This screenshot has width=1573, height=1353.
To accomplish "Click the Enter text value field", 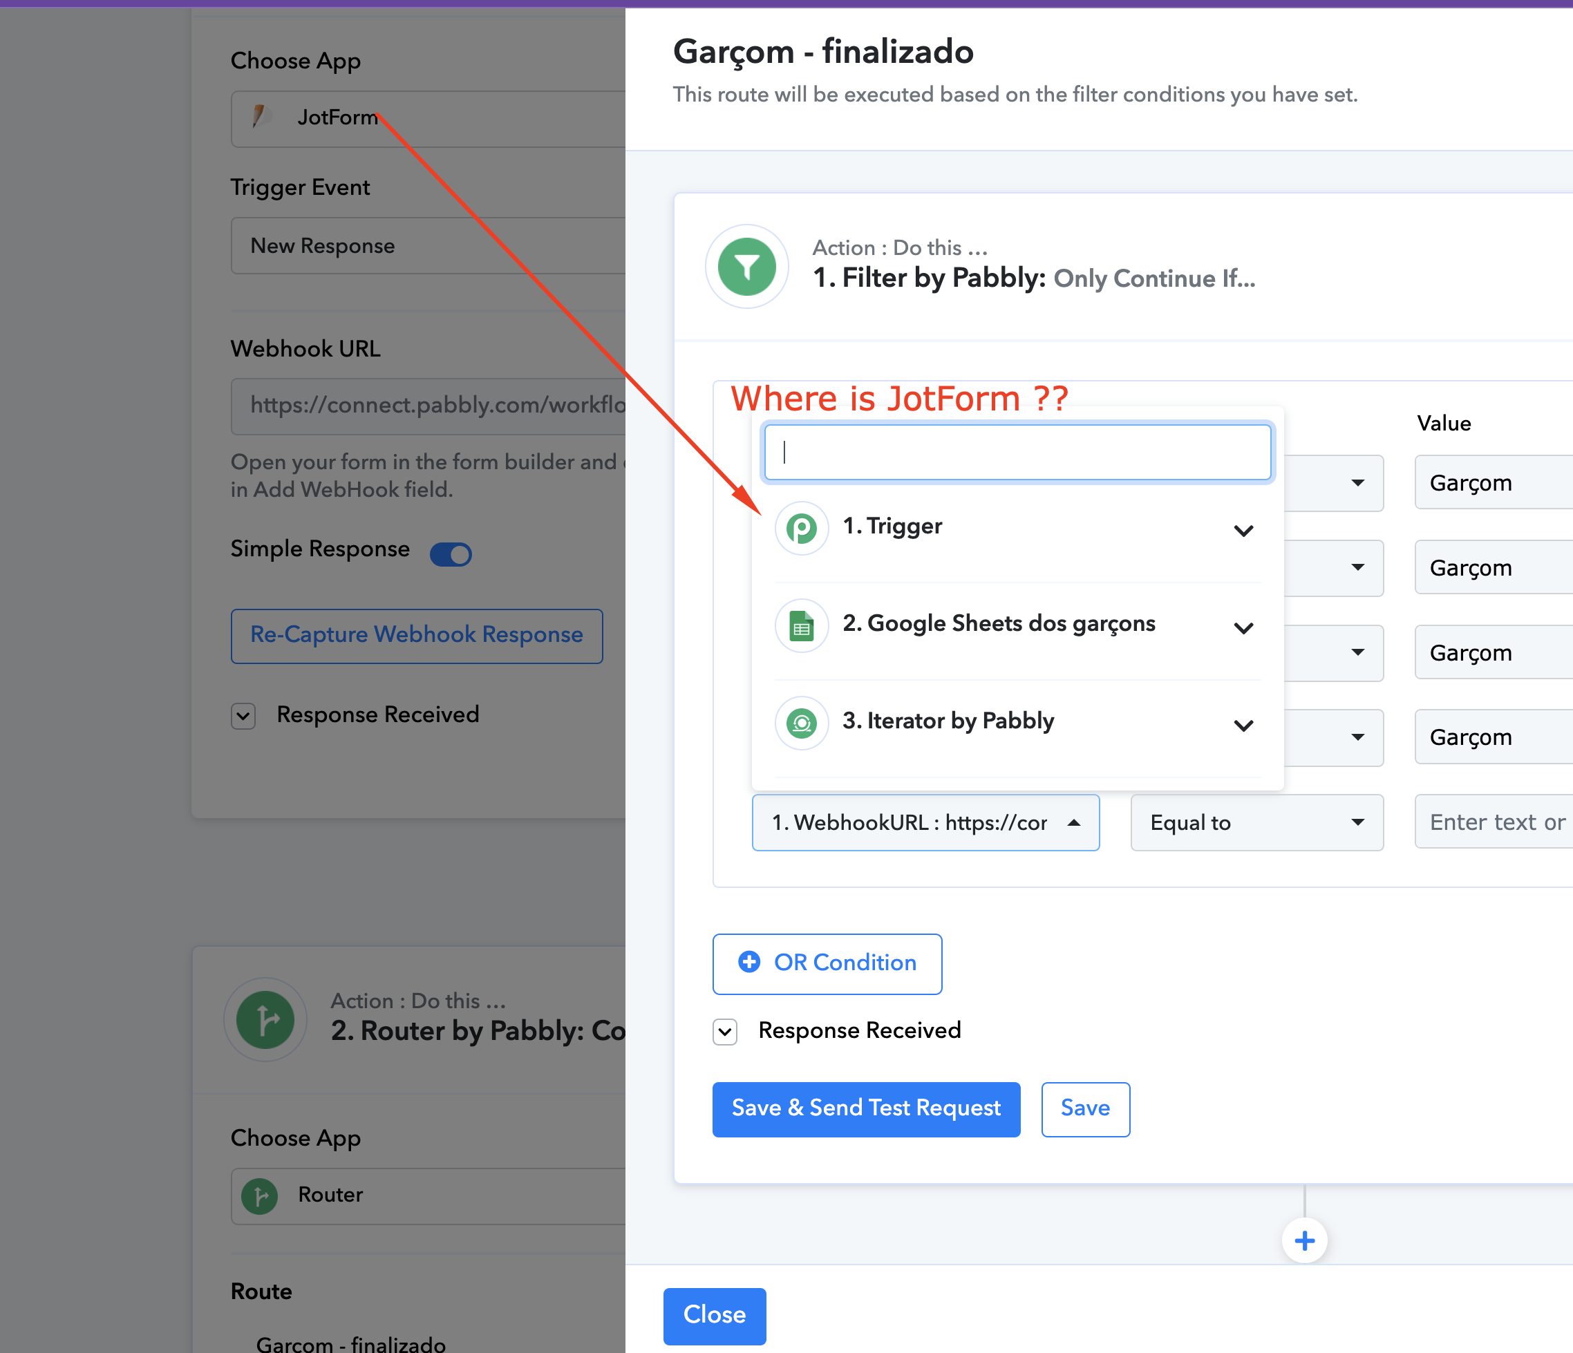I will click(x=1494, y=822).
